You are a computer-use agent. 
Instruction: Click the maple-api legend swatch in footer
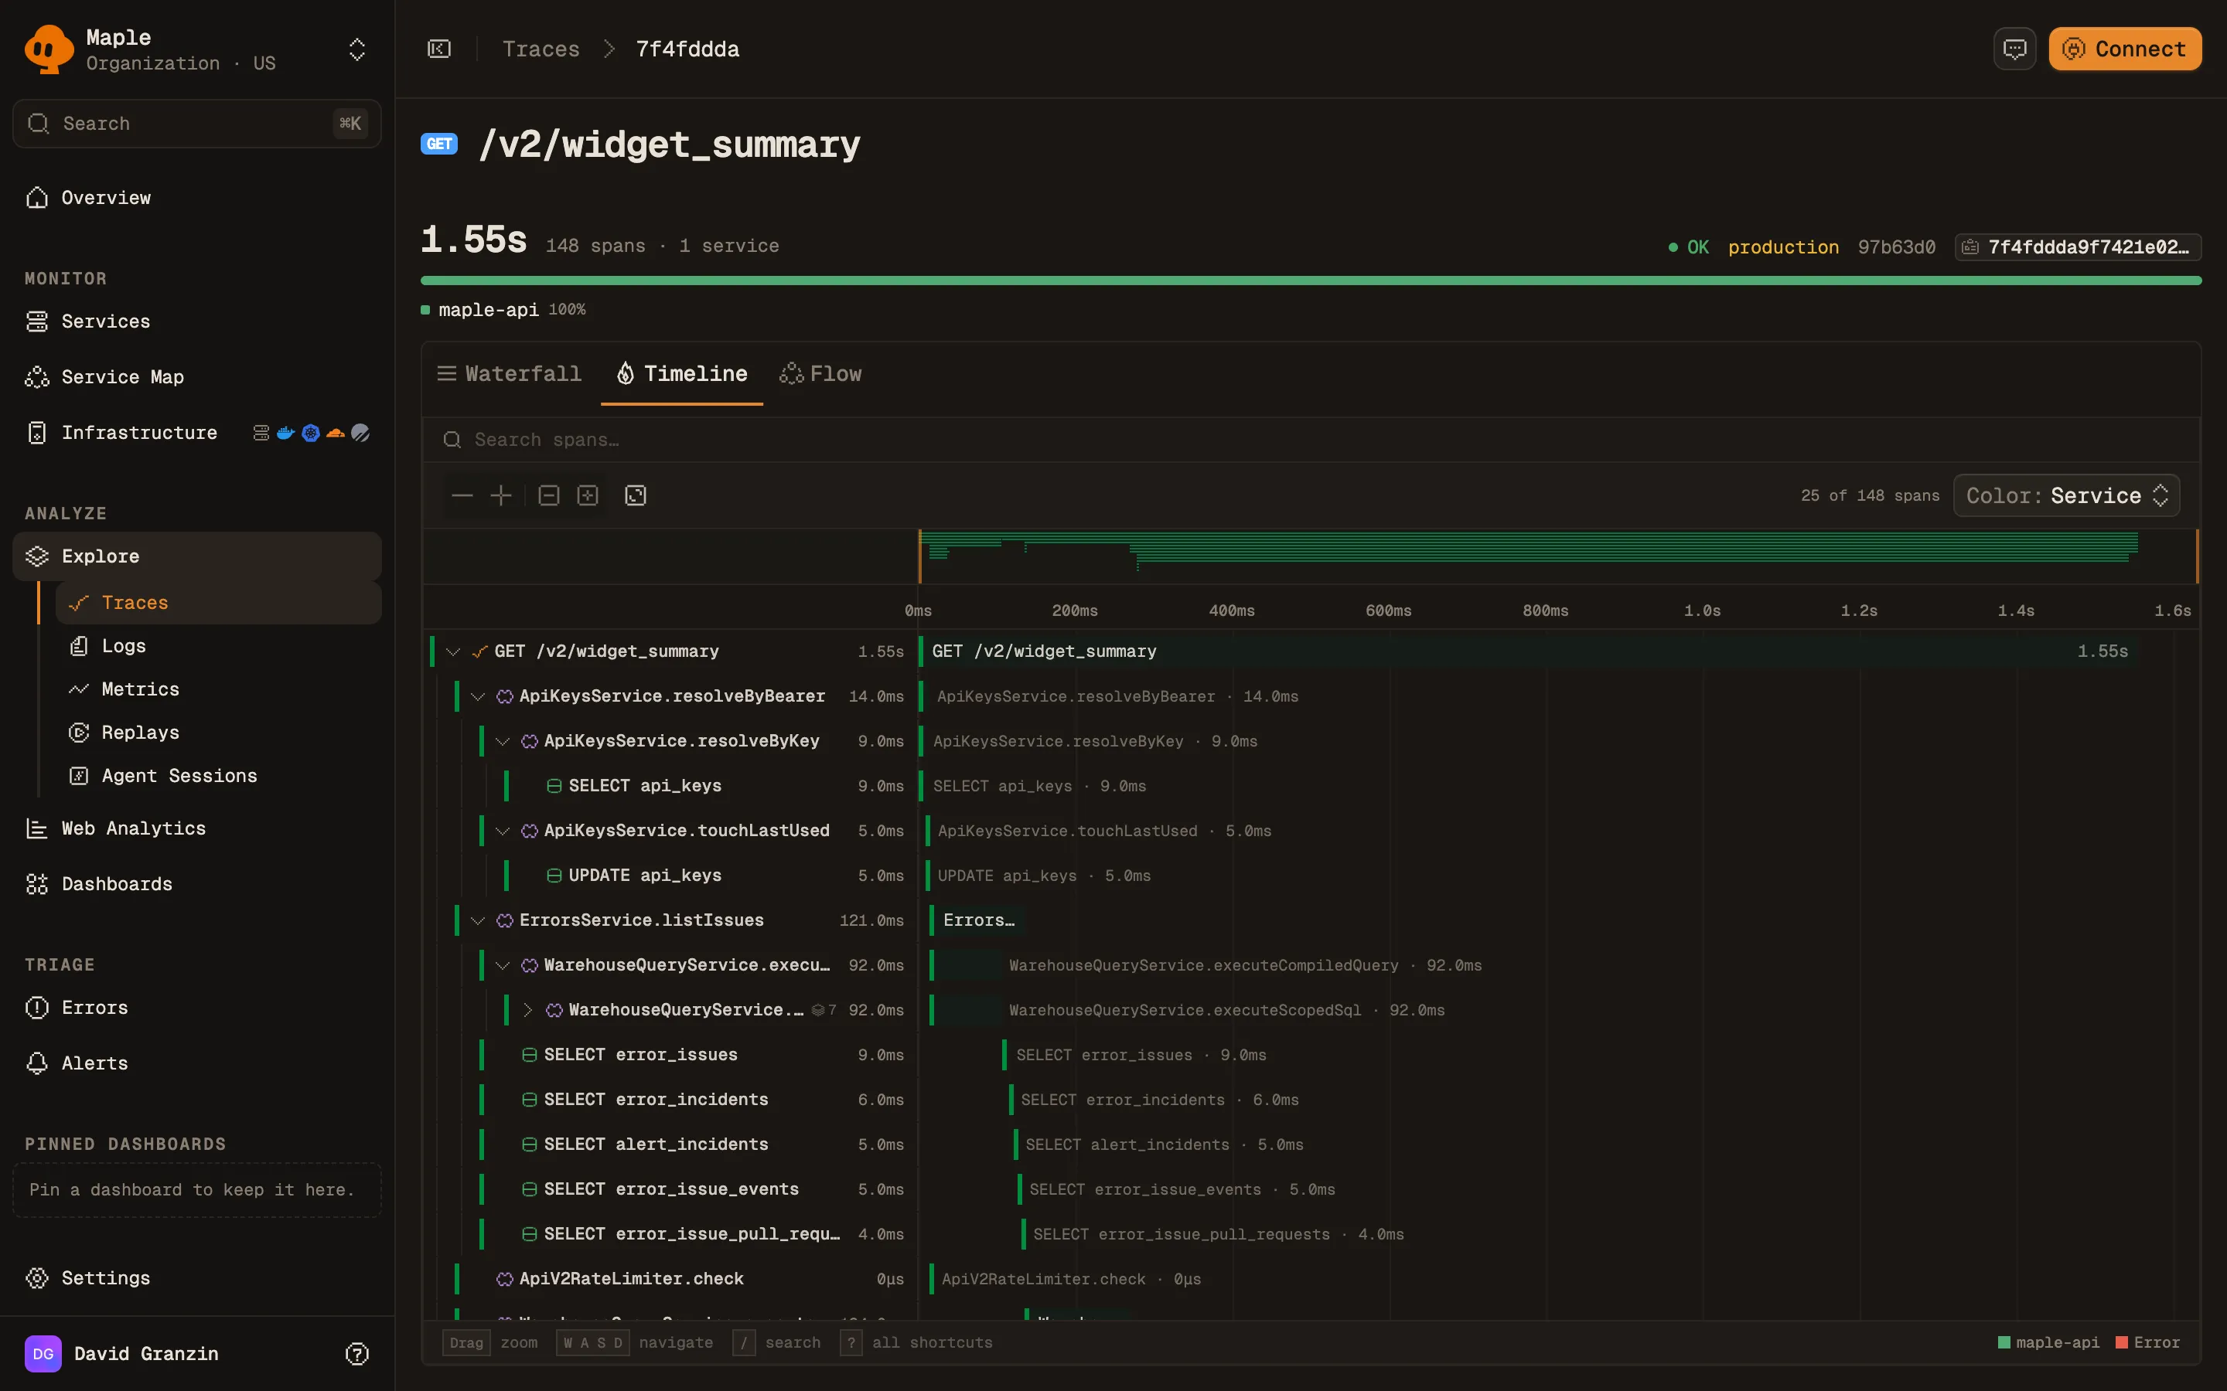coord(2004,1342)
